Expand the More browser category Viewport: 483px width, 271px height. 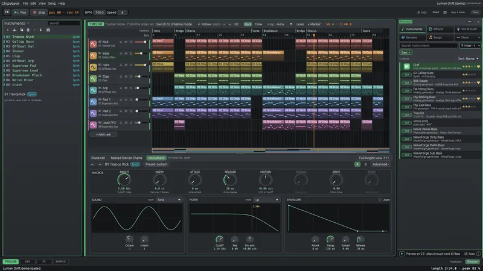coord(467,37)
